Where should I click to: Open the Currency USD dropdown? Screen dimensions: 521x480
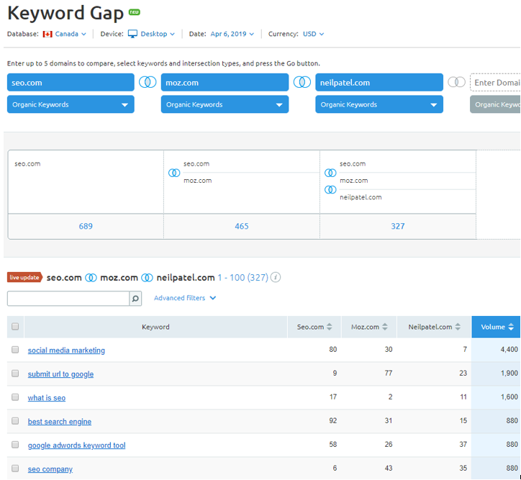313,34
